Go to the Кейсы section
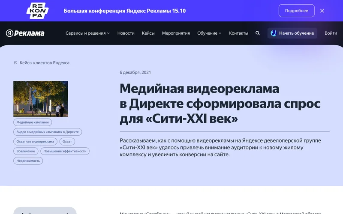This screenshot has height=214, width=343. pos(148,33)
